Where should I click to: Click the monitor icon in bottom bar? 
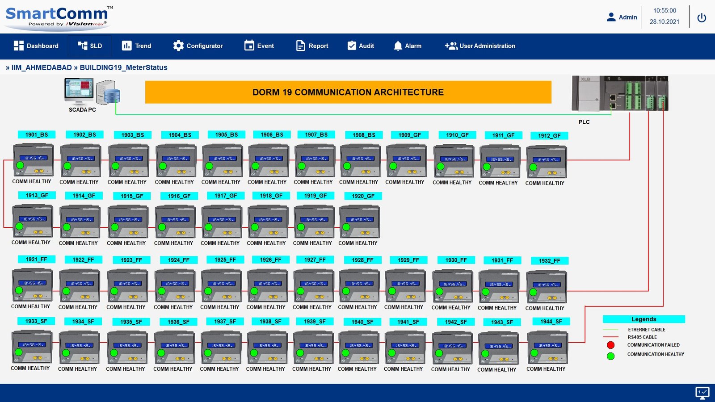pyautogui.click(x=702, y=393)
